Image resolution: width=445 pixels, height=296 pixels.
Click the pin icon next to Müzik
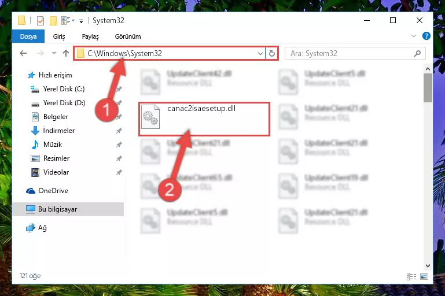(x=119, y=145)
